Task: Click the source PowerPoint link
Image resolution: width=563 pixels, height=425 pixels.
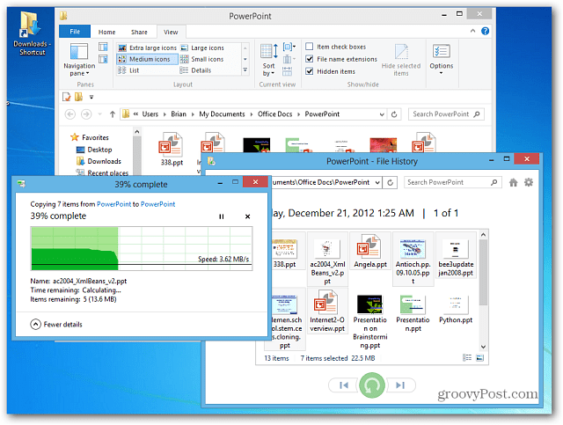Action: 113,204
